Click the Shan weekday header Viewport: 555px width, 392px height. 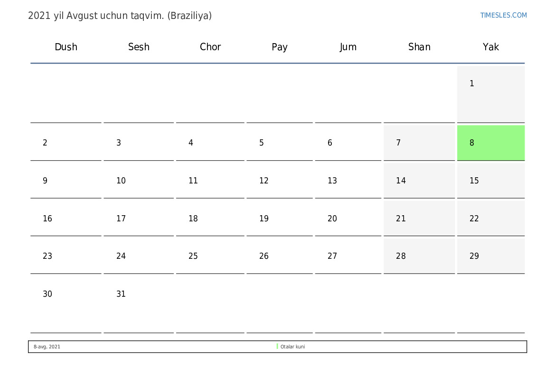point(419,46)
